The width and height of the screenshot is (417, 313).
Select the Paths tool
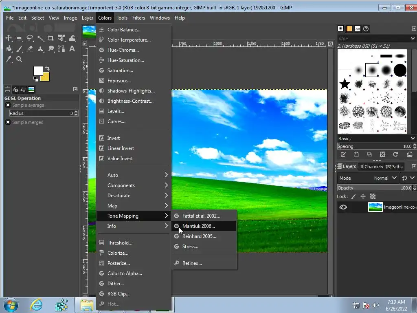pos(61,49)
